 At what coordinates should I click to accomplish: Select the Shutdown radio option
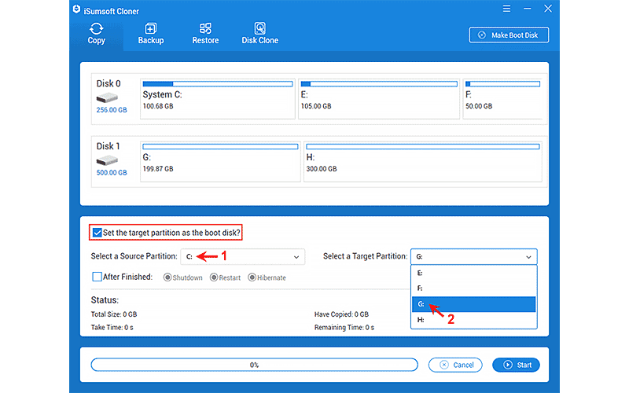pos(167,277)
